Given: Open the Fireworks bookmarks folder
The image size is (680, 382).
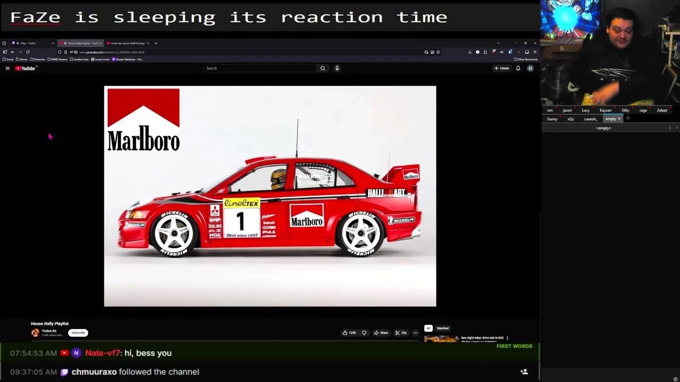Looking at the screenshot, I should (x=38, y=59).
